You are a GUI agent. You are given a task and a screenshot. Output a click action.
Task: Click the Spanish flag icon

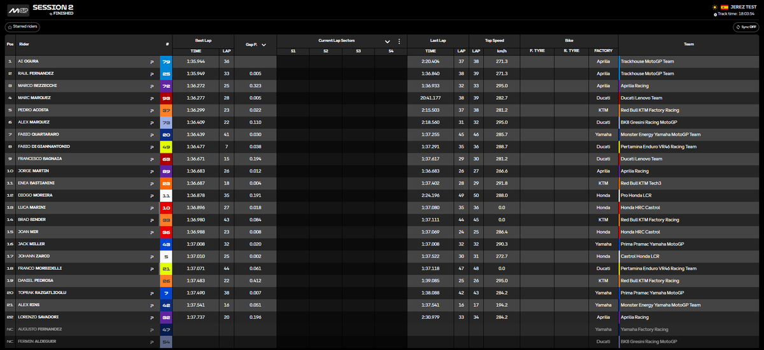[725, 7]
